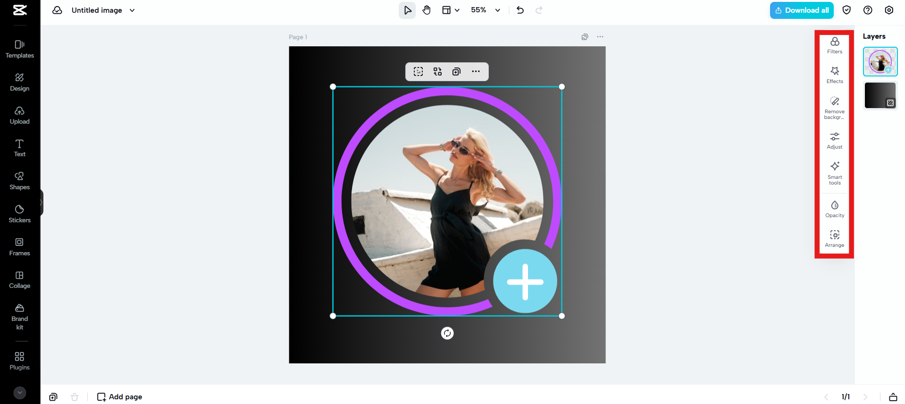
Task: Select the Text tool
Action: tap(20, 148)
